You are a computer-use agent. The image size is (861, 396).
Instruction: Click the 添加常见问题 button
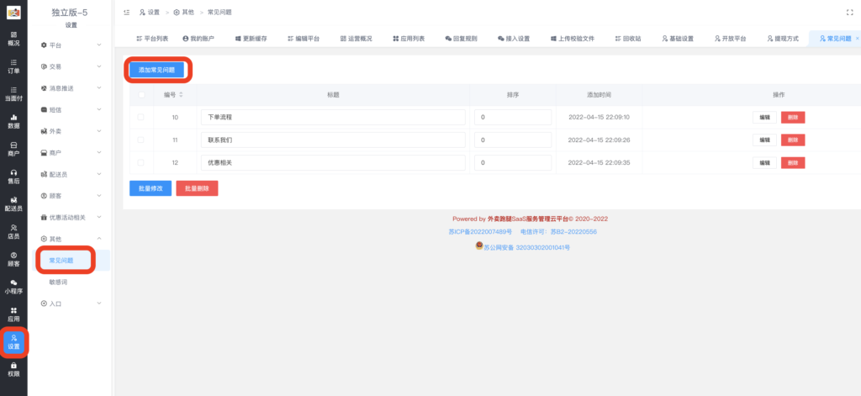tap(156, 70)
